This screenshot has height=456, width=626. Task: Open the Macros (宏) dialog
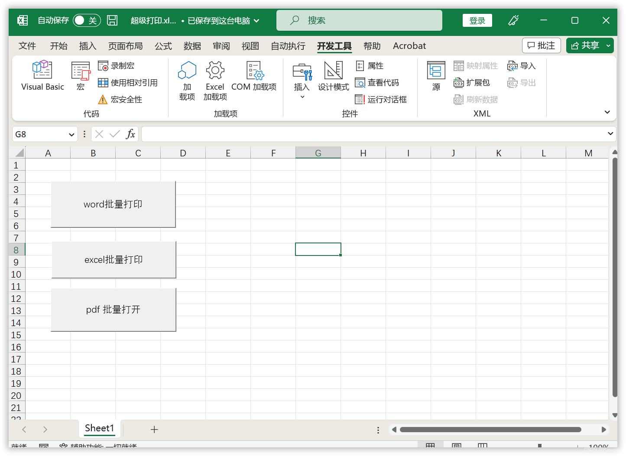pos(81,76)
